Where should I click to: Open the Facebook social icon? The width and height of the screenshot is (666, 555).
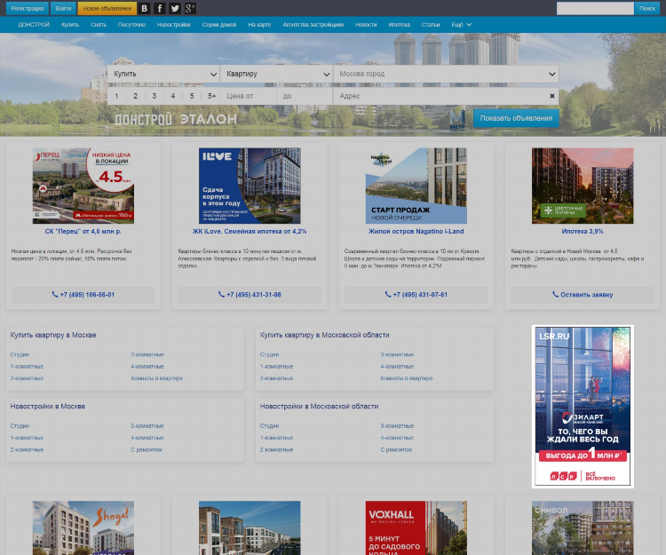pyautogui.click(x=160, y=8)
